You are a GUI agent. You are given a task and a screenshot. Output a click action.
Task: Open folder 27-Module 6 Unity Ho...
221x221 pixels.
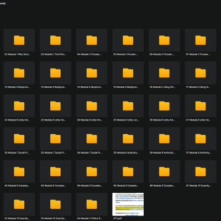click(x=201, y=106)
